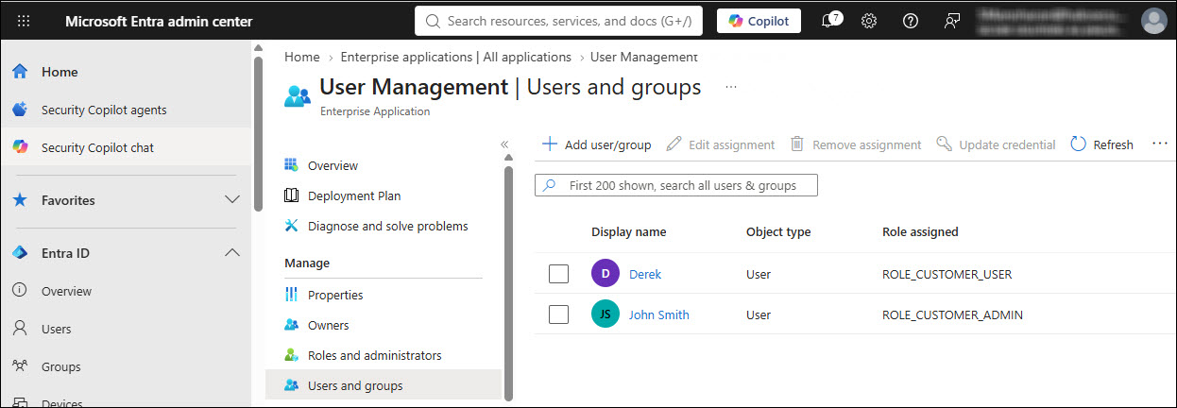
Task: Click the Roles and administrators icon
Action: [291, 355]
